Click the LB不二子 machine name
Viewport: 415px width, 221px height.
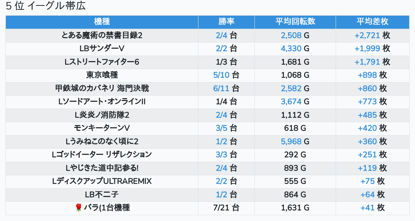click(102, 194)
